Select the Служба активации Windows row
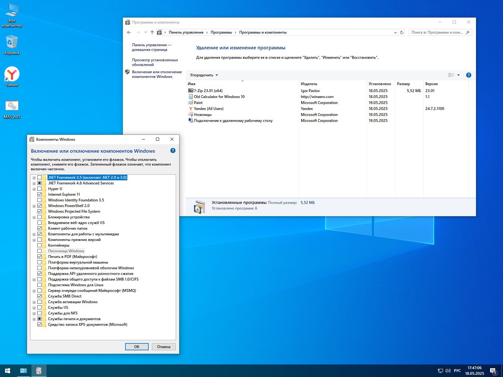 73,302
